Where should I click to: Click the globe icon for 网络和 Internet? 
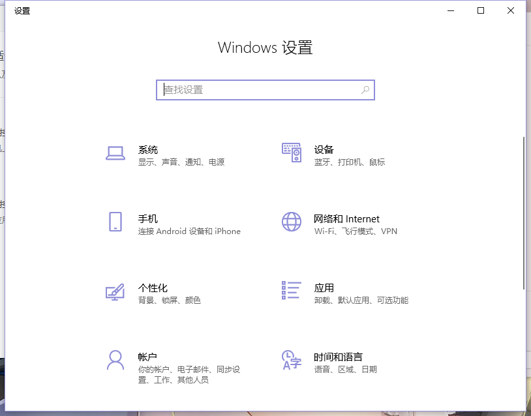click(291, 222)
